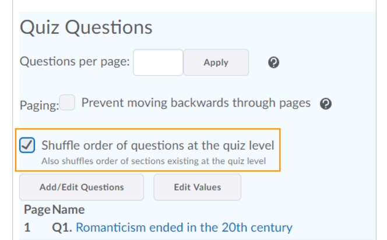
Task: Enable the Prevent moving backwards checkbox
Action: [x=68, y=103]
